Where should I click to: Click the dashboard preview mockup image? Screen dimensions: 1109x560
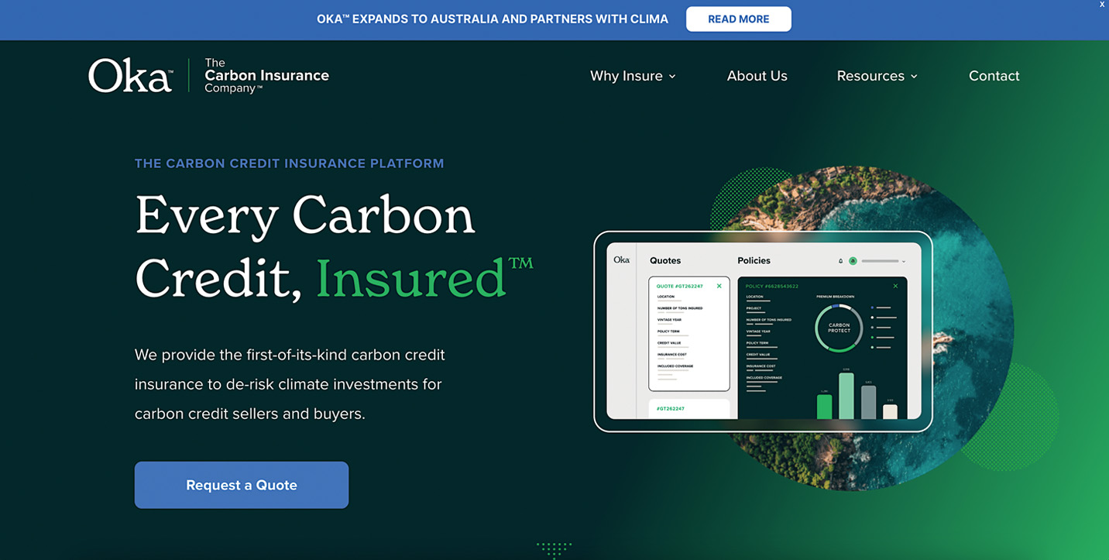[x=763, y=332]
